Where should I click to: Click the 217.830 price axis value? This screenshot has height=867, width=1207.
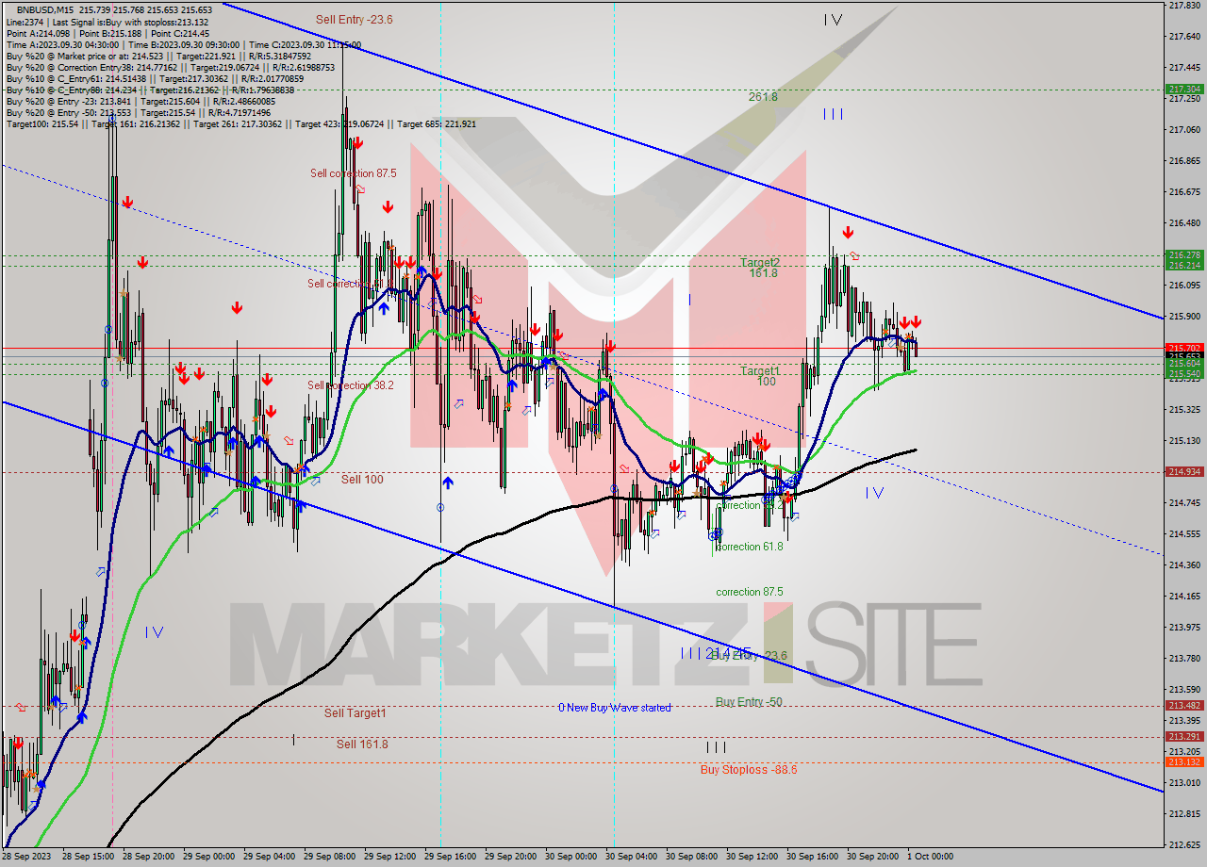[x=1184, y=6]
